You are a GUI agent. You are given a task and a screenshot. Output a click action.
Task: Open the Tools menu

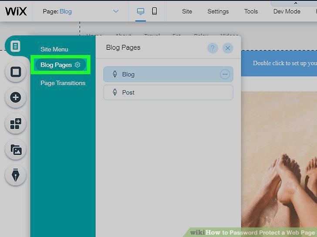pyautogui.click(x=251, y=11)
